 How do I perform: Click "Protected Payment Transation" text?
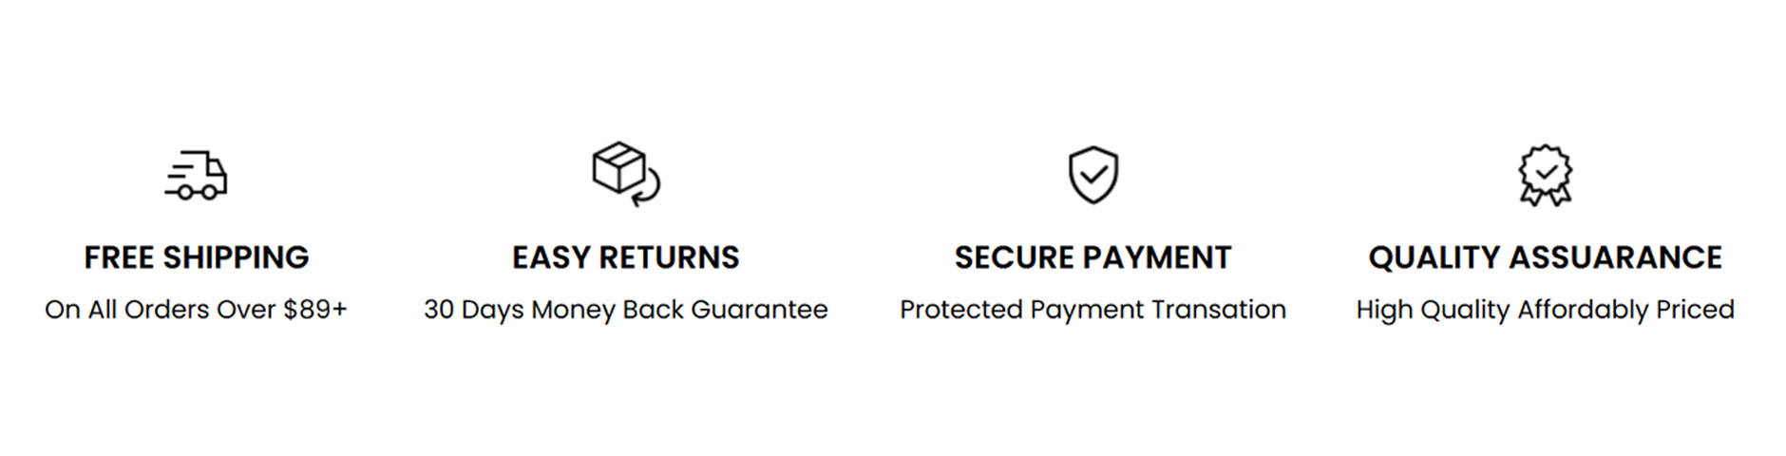1092,310
